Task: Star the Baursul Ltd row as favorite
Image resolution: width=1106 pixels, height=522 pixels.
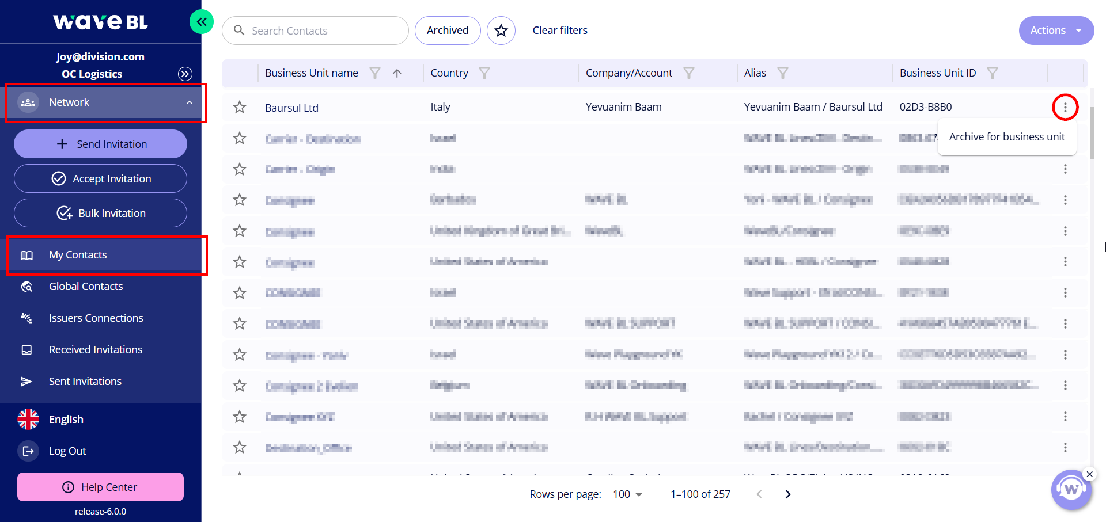Action: pos(240,107)
